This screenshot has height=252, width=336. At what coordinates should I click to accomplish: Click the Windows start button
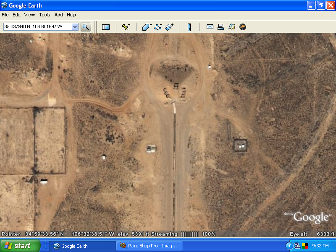(20, 246)
